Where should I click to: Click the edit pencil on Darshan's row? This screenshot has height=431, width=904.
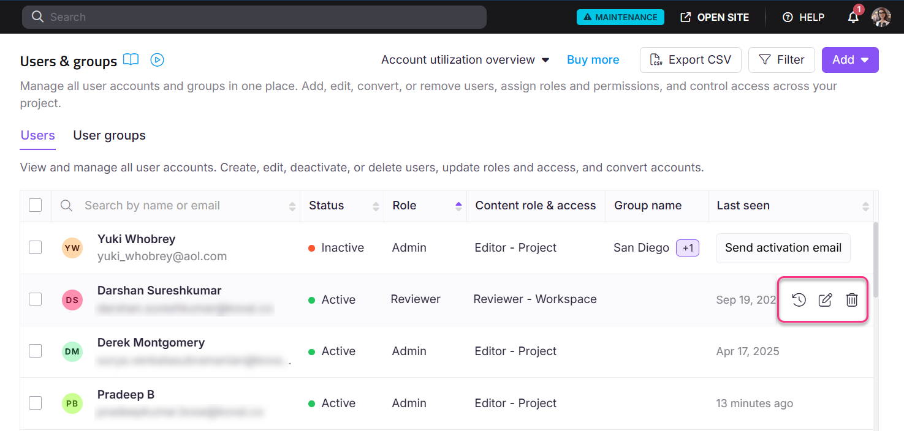click(x=825, y=299)
